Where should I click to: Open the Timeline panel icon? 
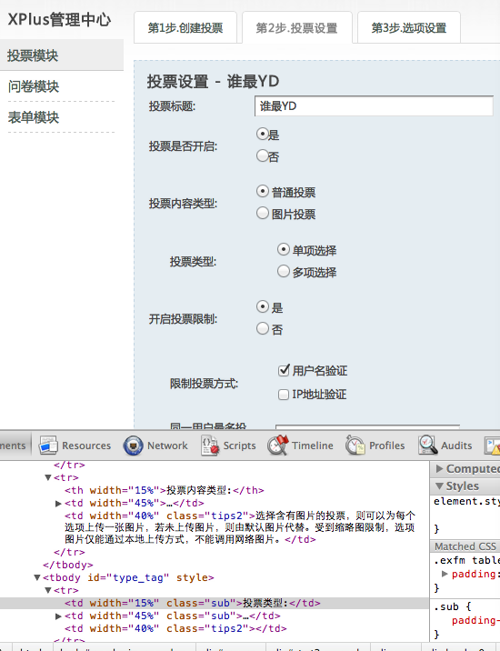[278, 446]
